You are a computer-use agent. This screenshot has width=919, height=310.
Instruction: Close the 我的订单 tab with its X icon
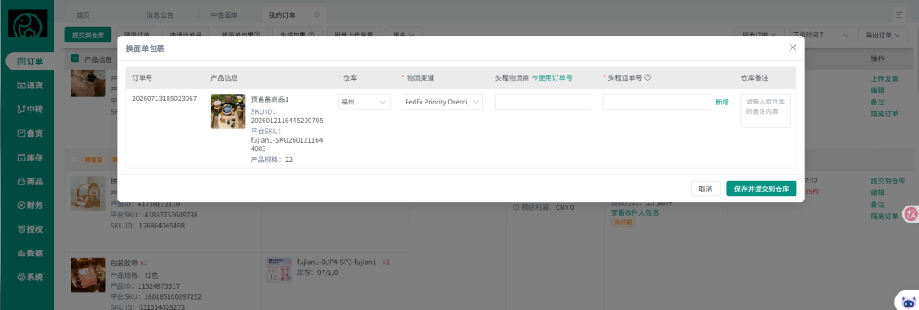(x=317, y=14)
